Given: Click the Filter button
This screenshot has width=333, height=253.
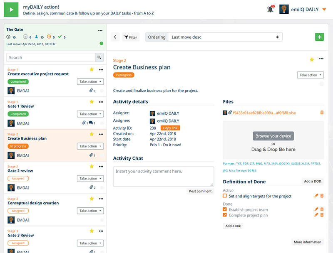Looking at the screenshot, I should 131,37.
